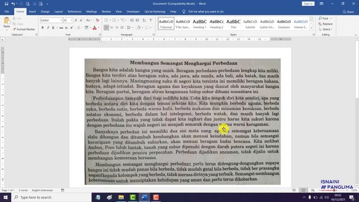The width and height of the screenshot is (359, 202).
Task: Show or hide paragraph marks
Action: click(151, 20)
